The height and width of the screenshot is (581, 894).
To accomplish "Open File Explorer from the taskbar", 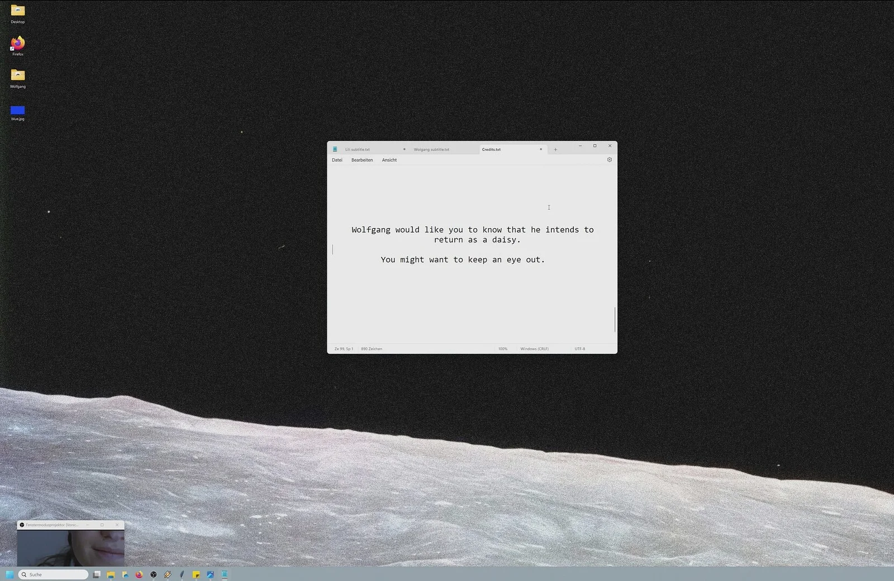I will pyautogui.click(x=111, y=574).
